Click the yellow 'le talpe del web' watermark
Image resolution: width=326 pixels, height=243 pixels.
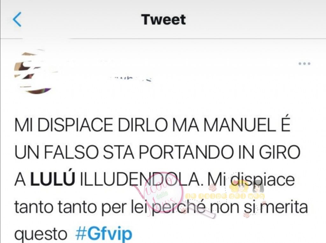(225, 196)
